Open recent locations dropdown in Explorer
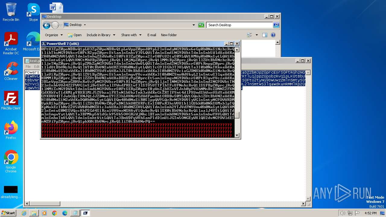386x217 pixels. pos(61,25)
